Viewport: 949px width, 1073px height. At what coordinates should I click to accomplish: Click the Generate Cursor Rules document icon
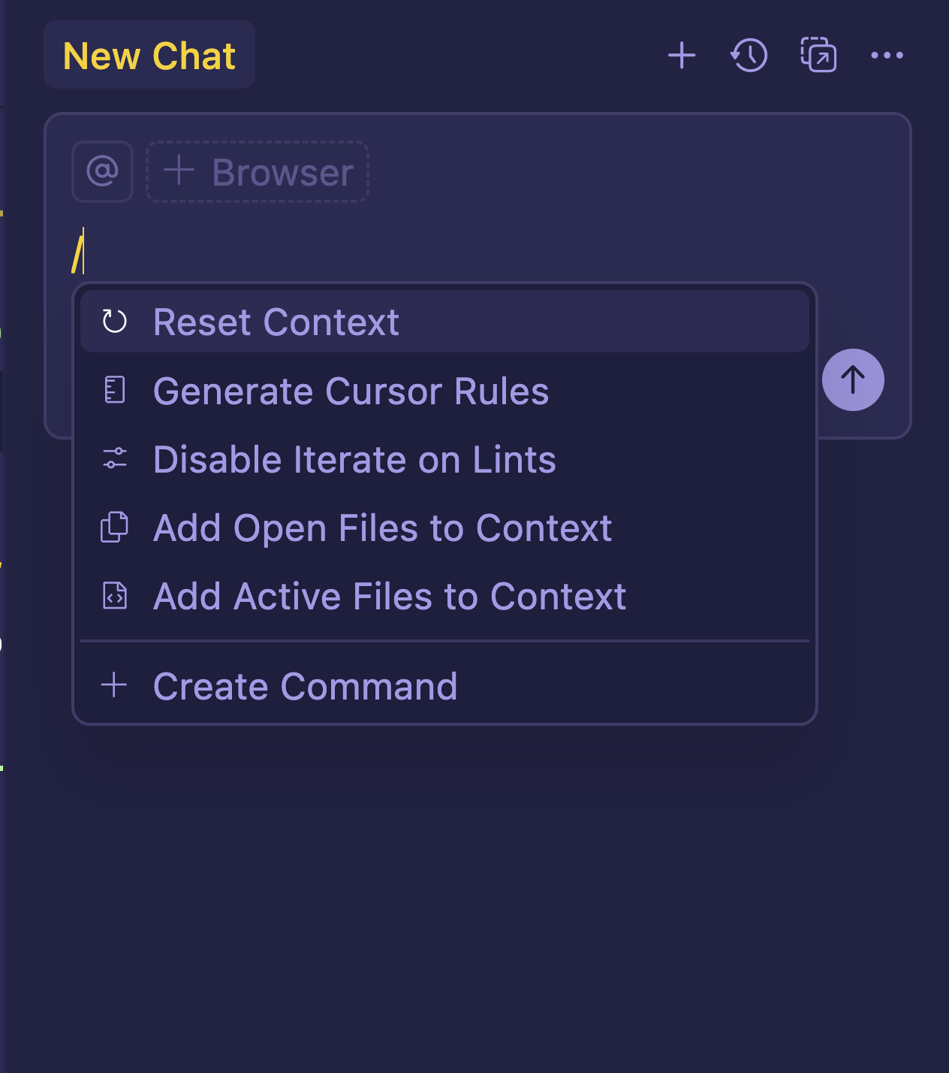click(x=113, y=390)
